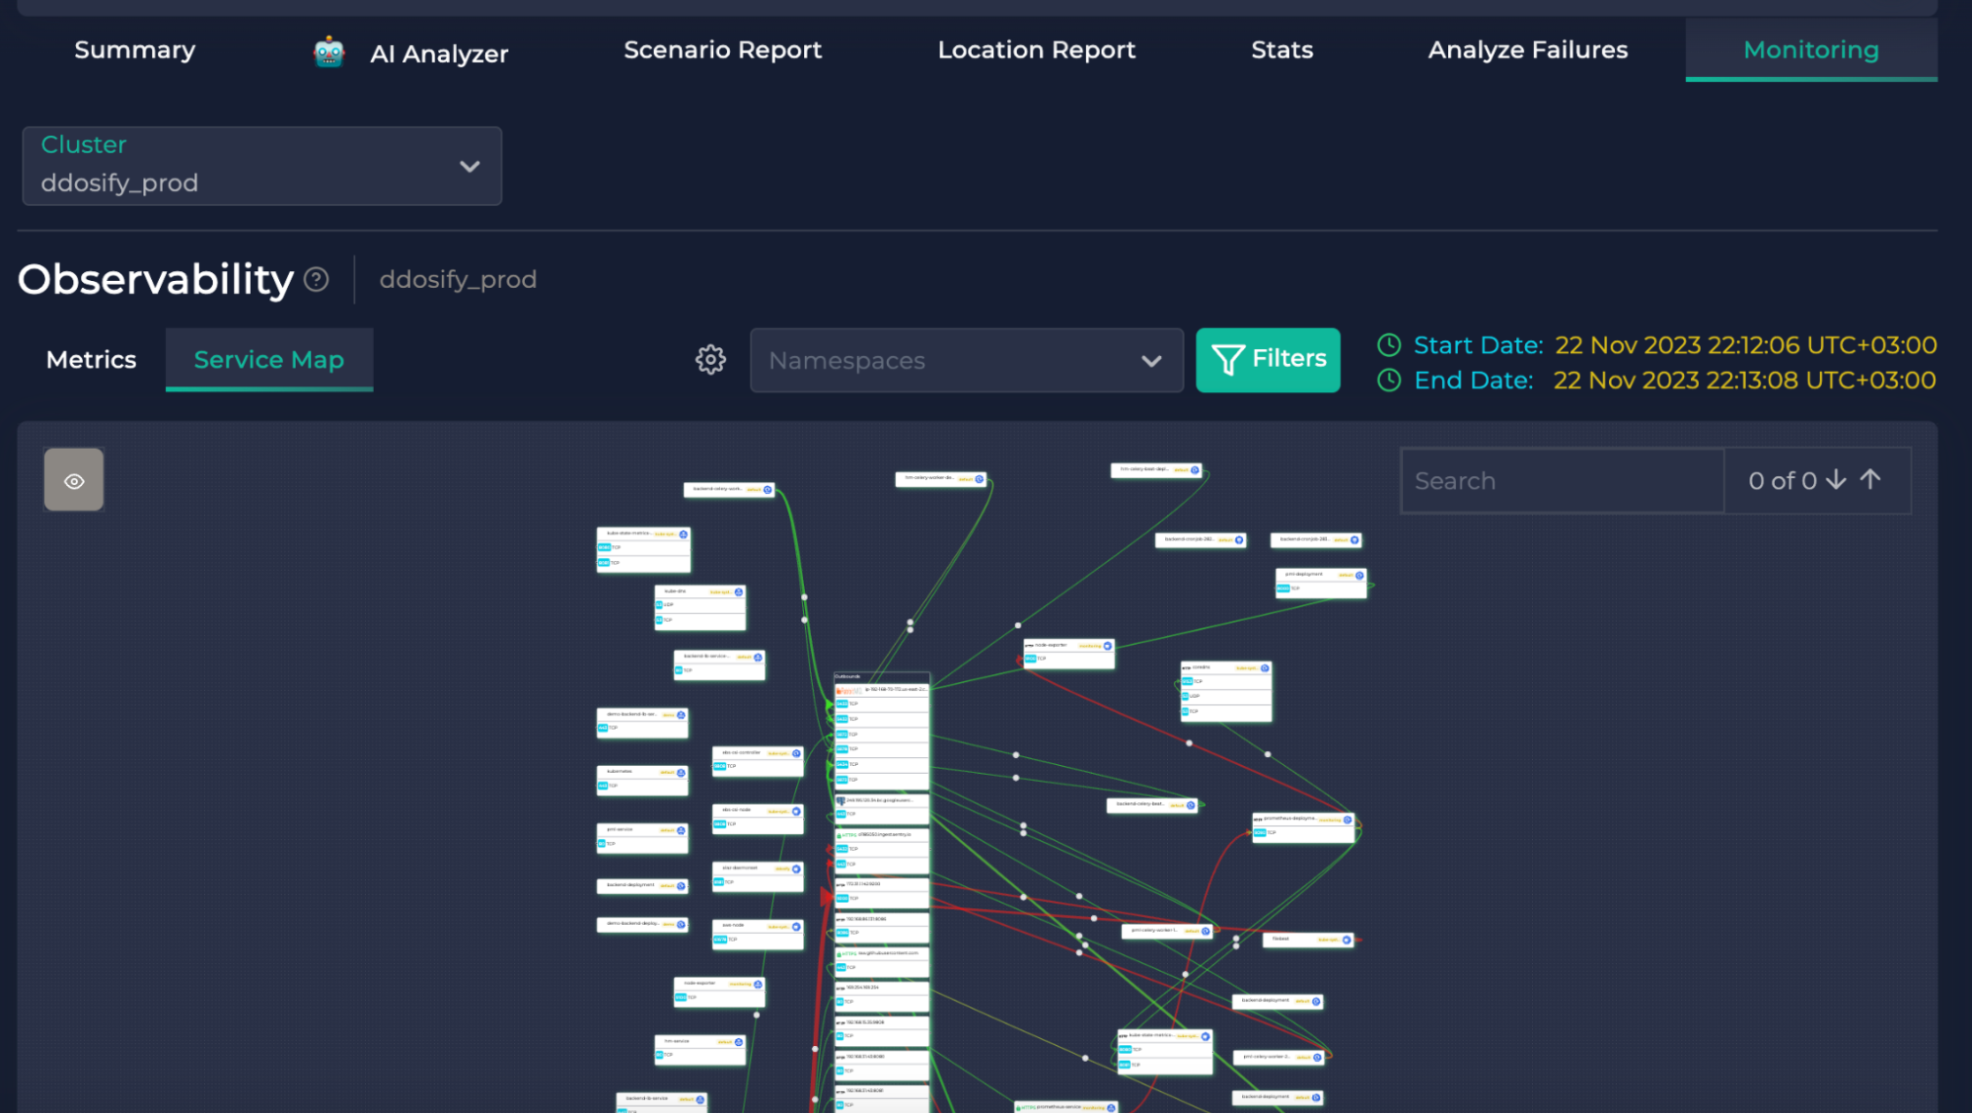Toggle the Metrics tab display
Image resolution: width=1972 pixels, height=1114 pixels.
(90, 359)
